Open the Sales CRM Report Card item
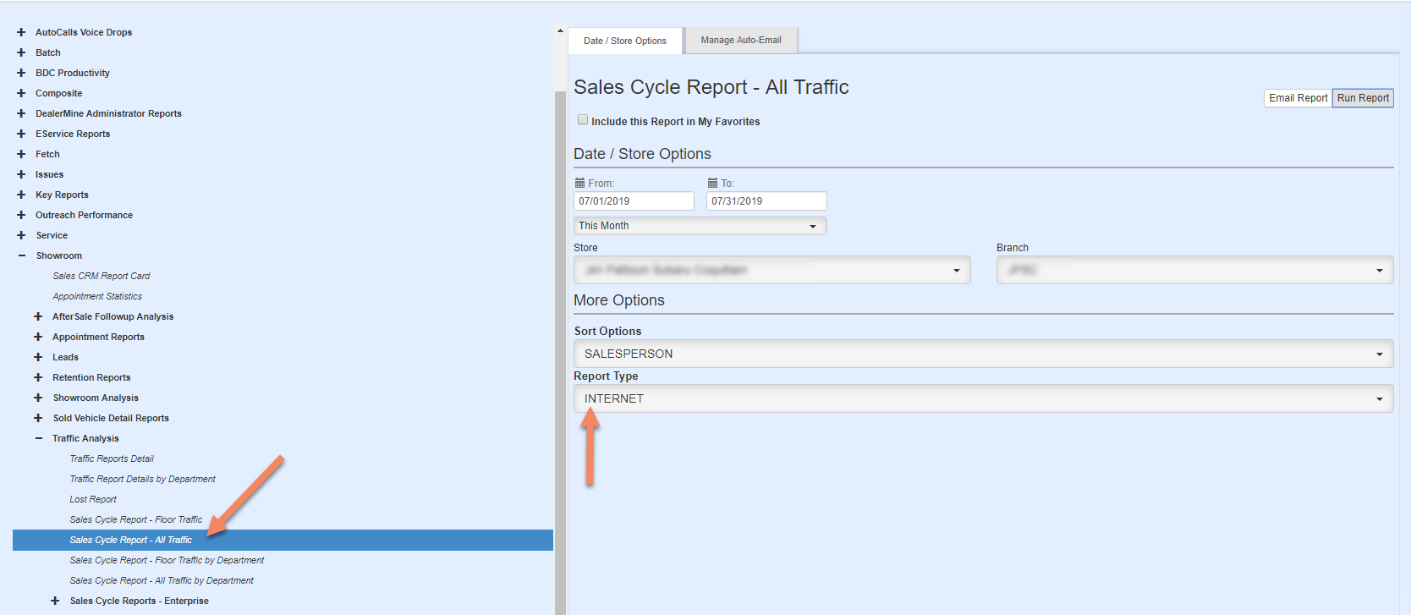 click(x=102, y=276)
